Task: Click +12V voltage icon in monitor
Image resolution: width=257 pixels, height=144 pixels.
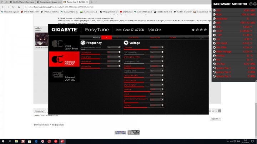Action: (214, 35)
